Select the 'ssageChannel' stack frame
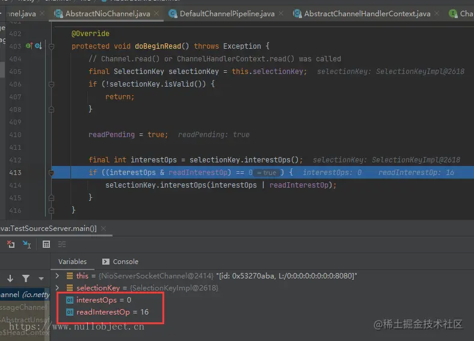 coord(25,307)
